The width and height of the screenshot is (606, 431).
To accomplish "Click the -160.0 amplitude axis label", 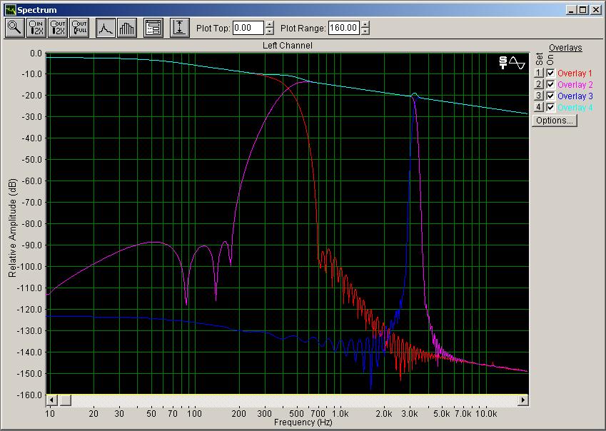I will (29, 395).
